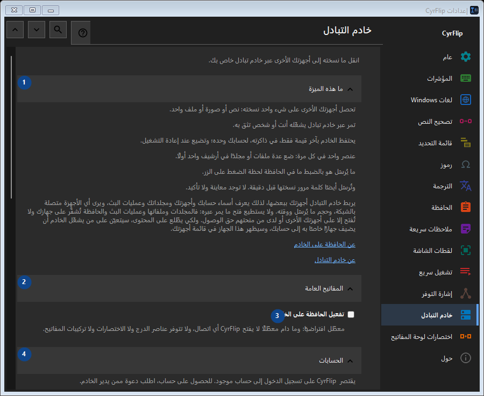Switch to the حول tab label
Screen dimensions: 484x396
447,358
